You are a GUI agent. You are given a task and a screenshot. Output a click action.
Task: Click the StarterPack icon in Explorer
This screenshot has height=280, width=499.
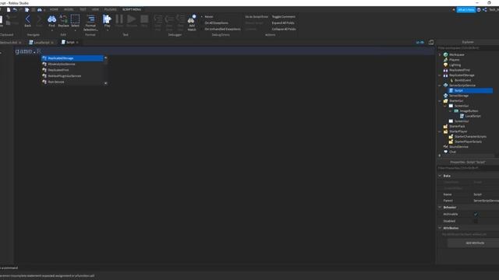(x=445, y=126)
